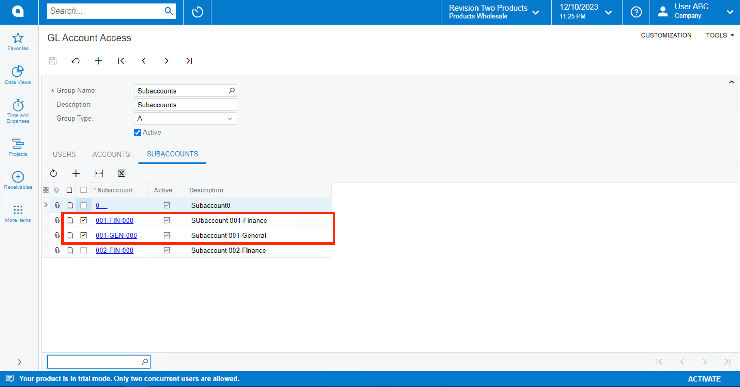Open the Help question mark icon
740x387 pixels.
pyautogui.click(x=636, y=12)
